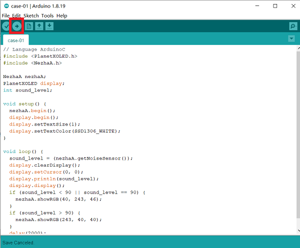Click the 'display.setTextSize(1);' line
300x248 pixels.
pyautogui.click(x=44, y=124)
